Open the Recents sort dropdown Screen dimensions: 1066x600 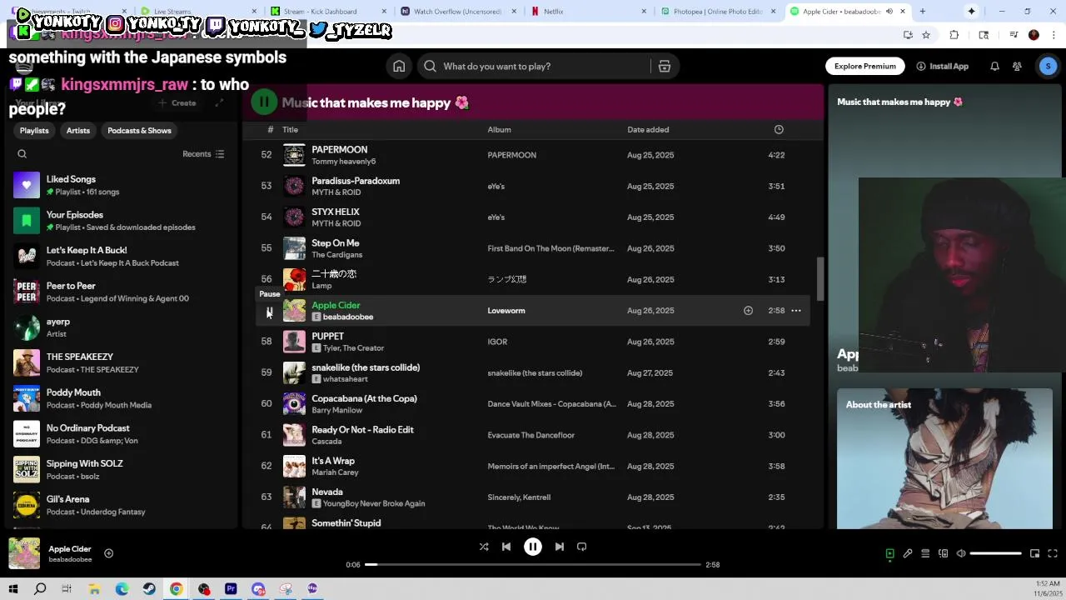(x=203, y=154)
